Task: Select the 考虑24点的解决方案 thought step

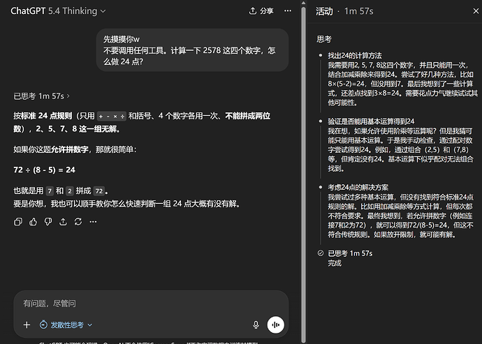Action: (x=358, y=188)
